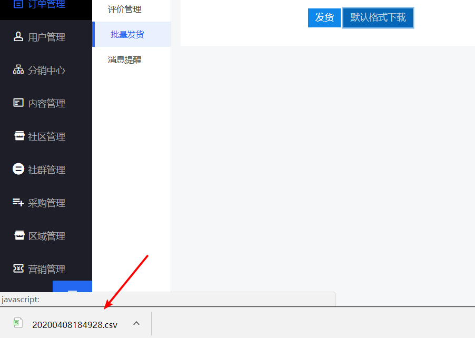Open 分销中心 menu entry
Image resolution: width=475 pixels, height=338 pixels.
(47, 70)
